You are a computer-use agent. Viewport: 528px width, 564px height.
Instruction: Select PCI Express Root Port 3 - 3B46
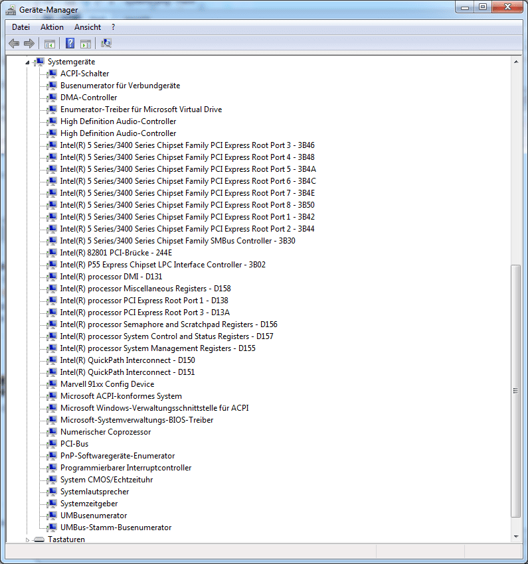pyautogui.click(x=187, y=145)
